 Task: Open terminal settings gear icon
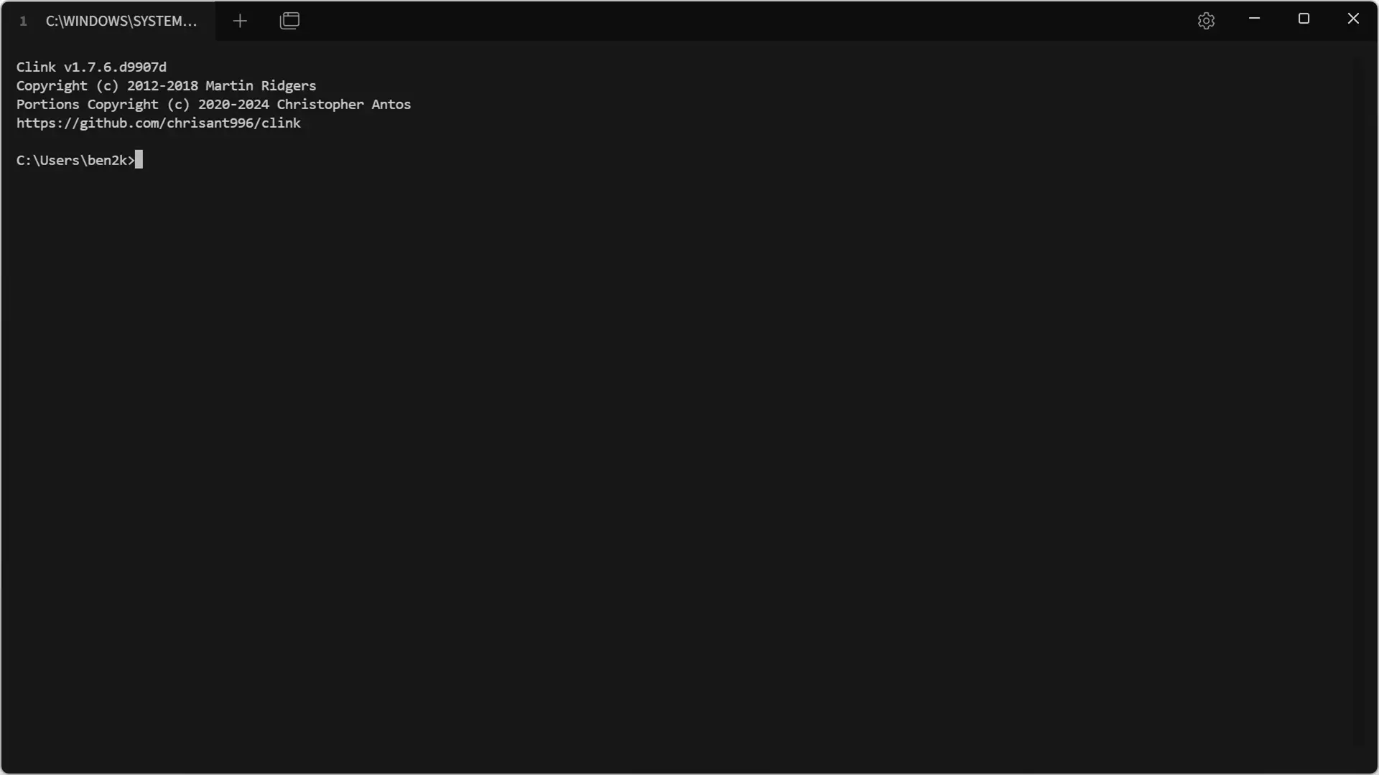pos(1206,21)
